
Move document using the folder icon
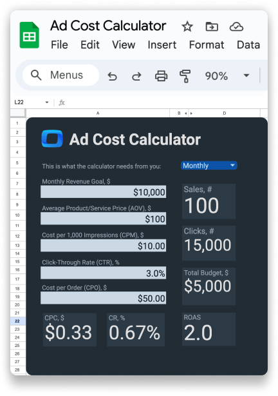tap(212, 26)
